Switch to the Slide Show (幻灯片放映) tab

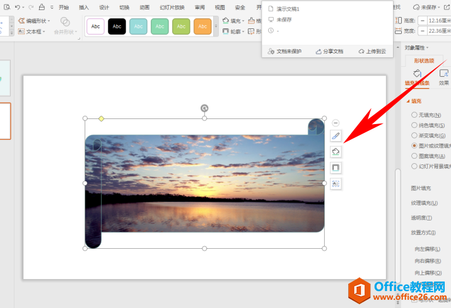(173, 8)
